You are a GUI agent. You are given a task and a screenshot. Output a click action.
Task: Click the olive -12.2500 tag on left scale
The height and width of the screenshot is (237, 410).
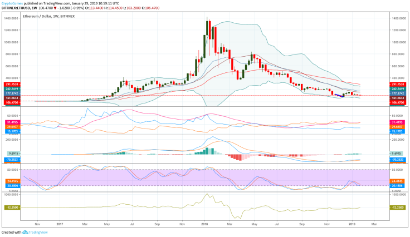pyautogui.click(x=12, y=208)
